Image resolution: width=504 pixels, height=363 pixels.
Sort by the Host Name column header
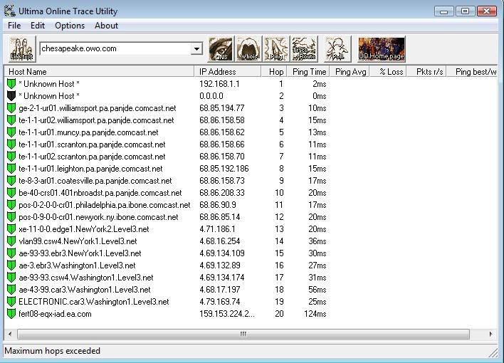99,72
